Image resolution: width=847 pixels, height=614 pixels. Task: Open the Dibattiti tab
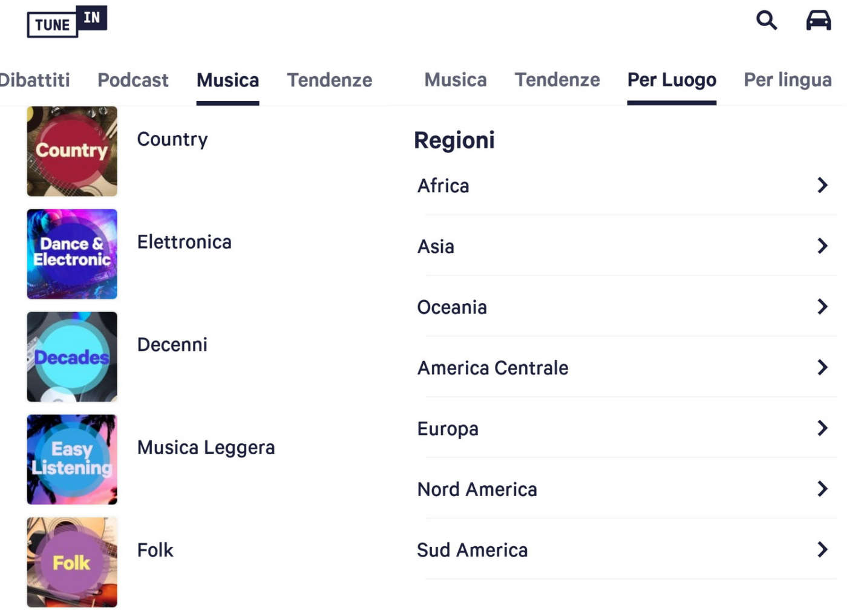pos(34,80)
